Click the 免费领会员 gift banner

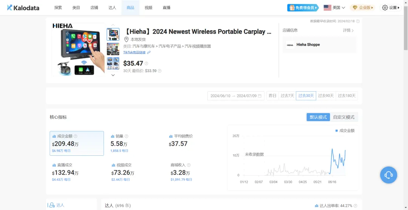click(303, 8)
